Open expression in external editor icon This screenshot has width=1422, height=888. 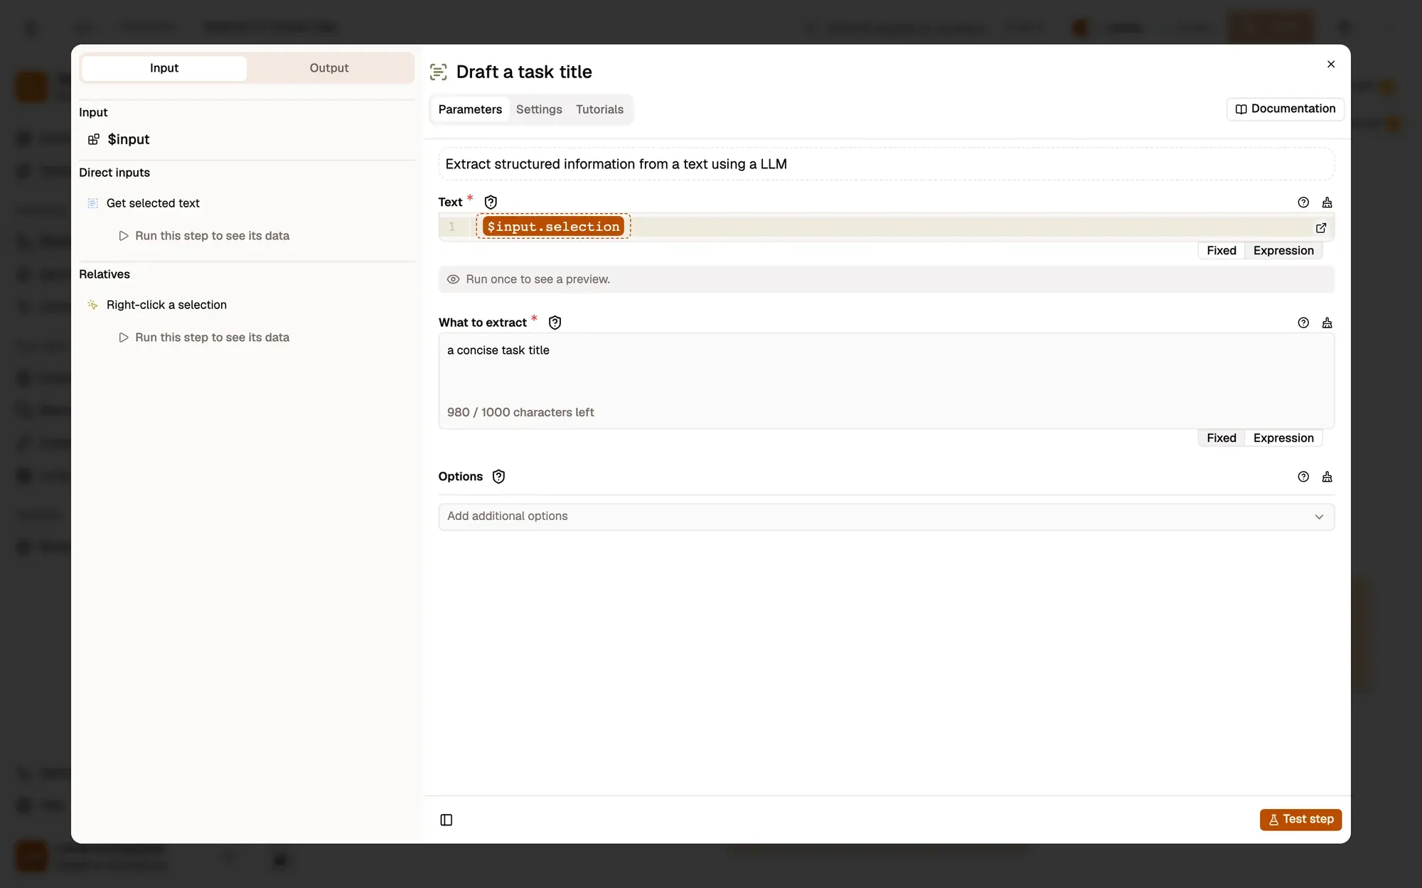click(x=1321, y=228)
